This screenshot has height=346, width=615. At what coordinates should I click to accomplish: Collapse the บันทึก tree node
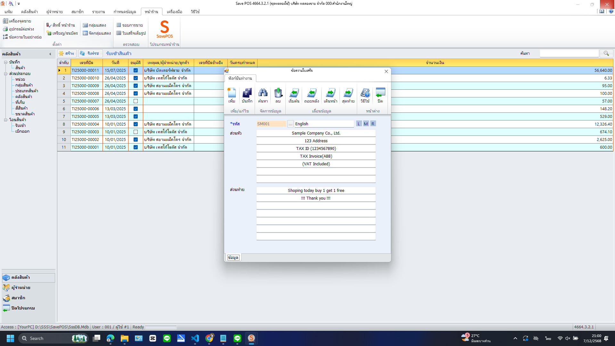click(5, 62)
